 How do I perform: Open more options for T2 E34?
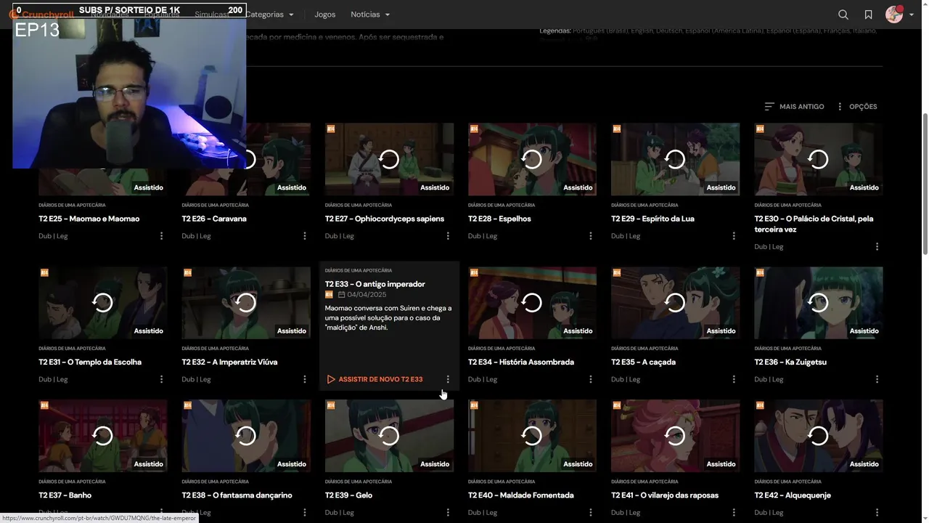591,379
